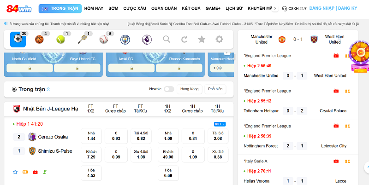The image size is (369, 185).
Task: Click the announcement speaker icon
Action: [6, 23]
